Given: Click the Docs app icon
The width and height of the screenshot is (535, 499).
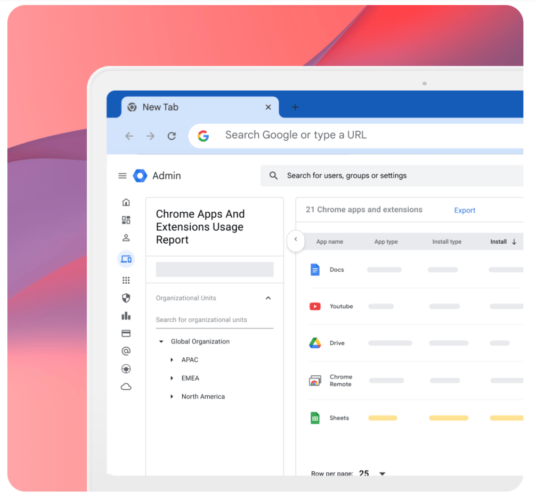Looking at the screenshot, I should pyautogui.click(x=315, y=269).
